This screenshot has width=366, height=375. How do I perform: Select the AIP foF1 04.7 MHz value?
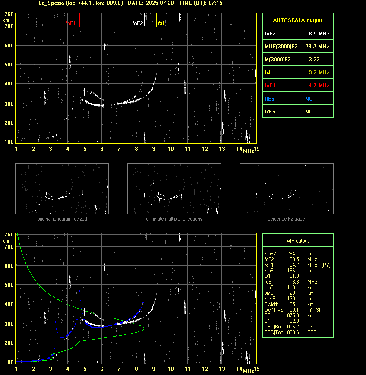pyautogui.click(x=294, y=265)
